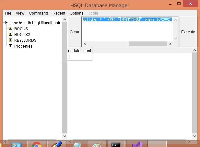Image resolution: width=200 pixels, height=147 pixels.
Task: Click the SQL editor scroll right arrow
Action: click(170, 44)
